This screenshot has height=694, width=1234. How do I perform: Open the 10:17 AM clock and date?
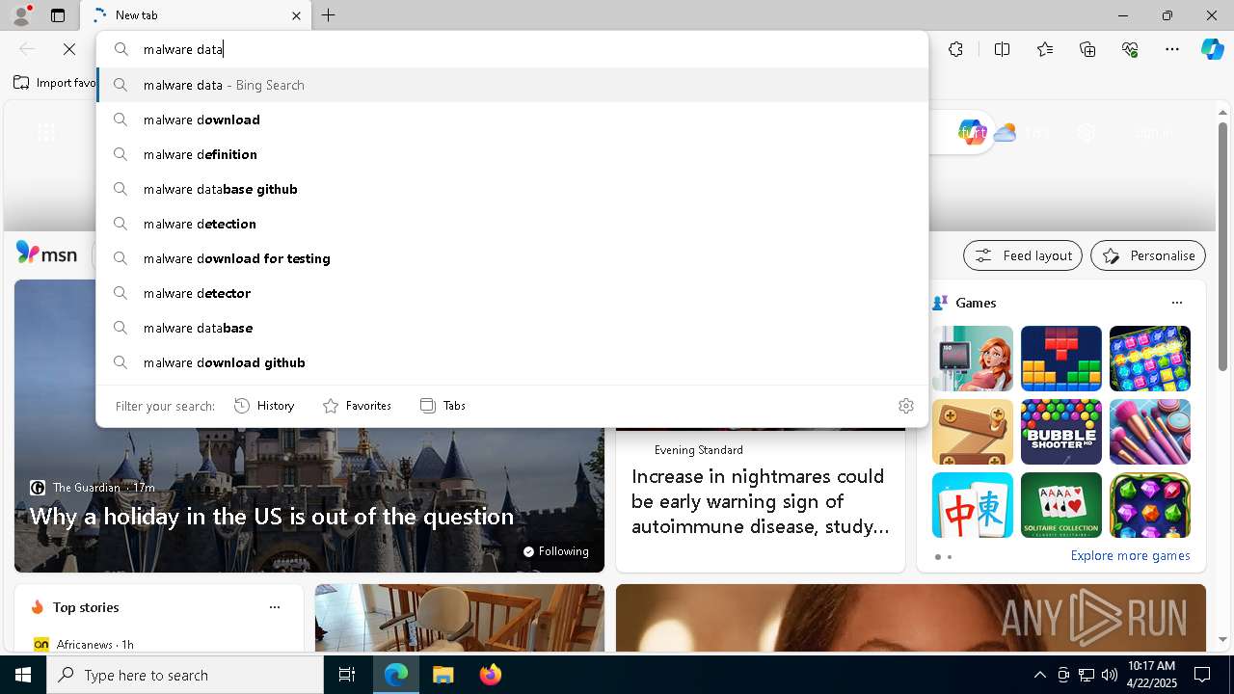(x=1151, y=675)
